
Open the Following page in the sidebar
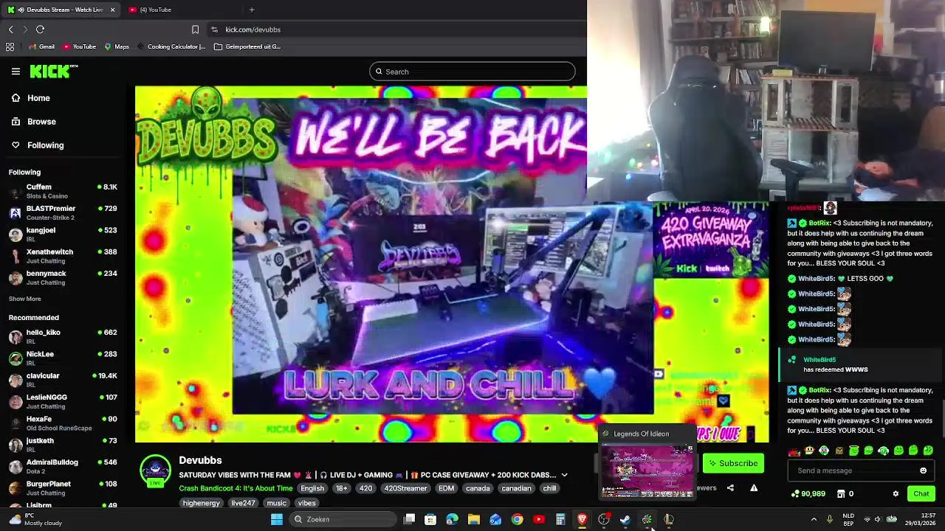38,145
